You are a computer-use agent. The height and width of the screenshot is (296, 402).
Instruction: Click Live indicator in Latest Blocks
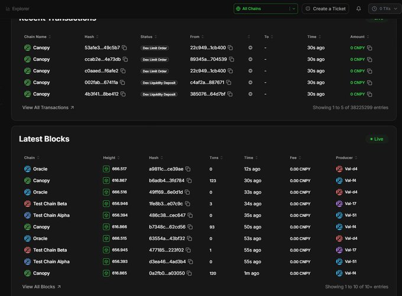pyautogui.click(x=377, y=139)
